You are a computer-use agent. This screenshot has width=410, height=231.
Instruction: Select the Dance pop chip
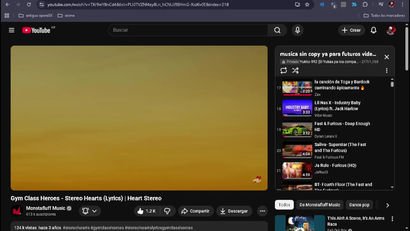point(359,205)
